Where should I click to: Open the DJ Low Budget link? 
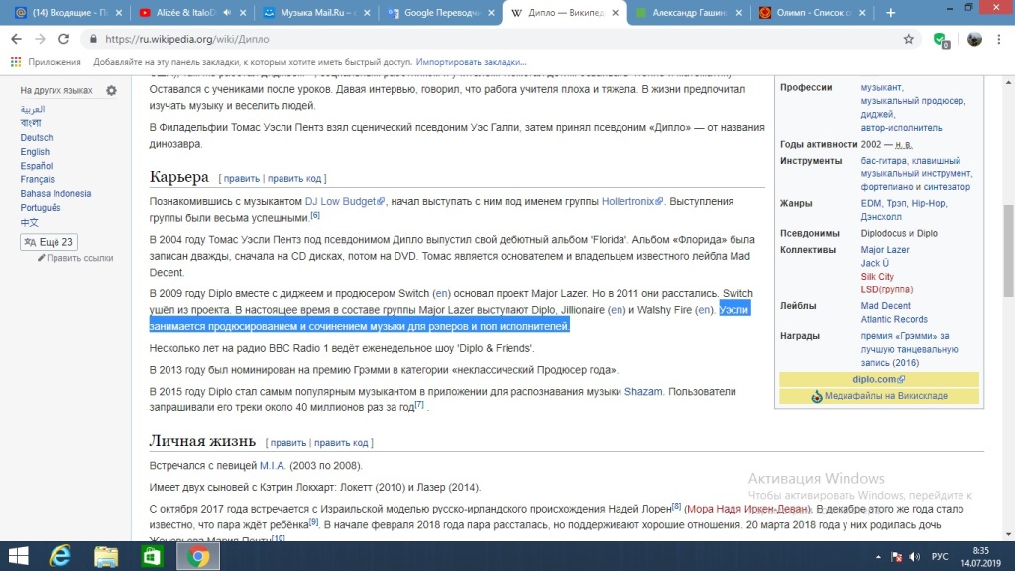(x=344, y=201)
